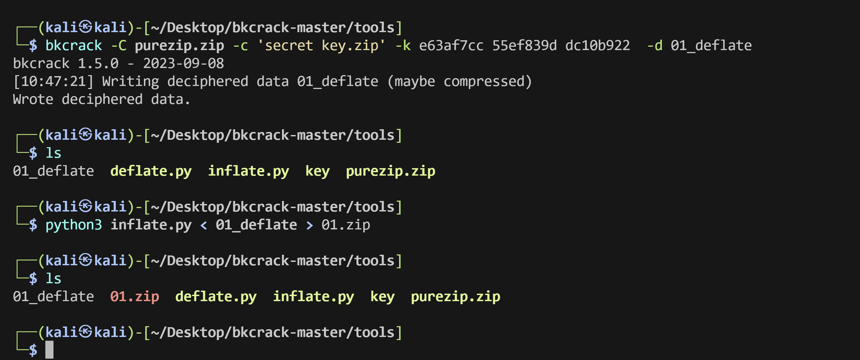The height and width of the screenshot is (360, 860).
Task: Click the 'Wrote deciphered data.' output line
Action: pyautogui.click(x=102, y=99)
